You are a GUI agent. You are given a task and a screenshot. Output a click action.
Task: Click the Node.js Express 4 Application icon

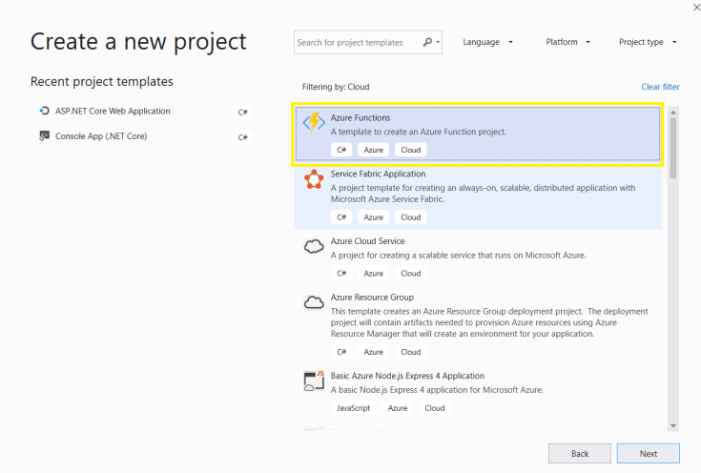click(x=313, y=380)
